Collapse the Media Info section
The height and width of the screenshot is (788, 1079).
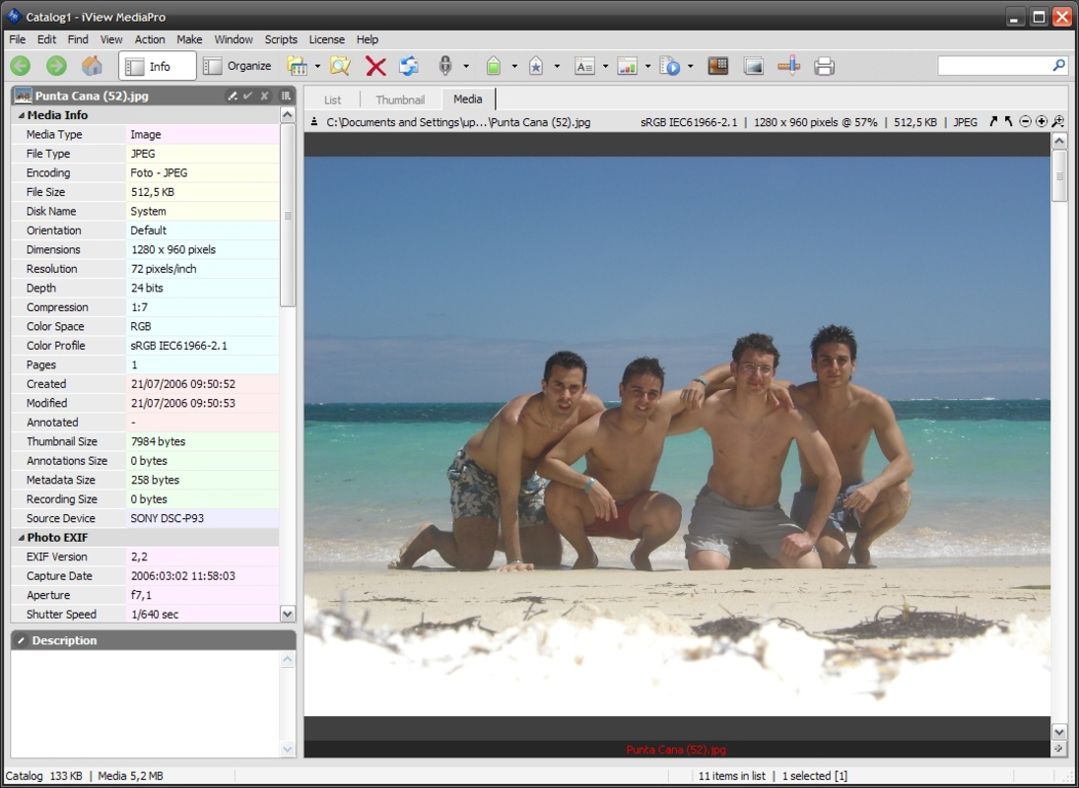pos(22,115)
